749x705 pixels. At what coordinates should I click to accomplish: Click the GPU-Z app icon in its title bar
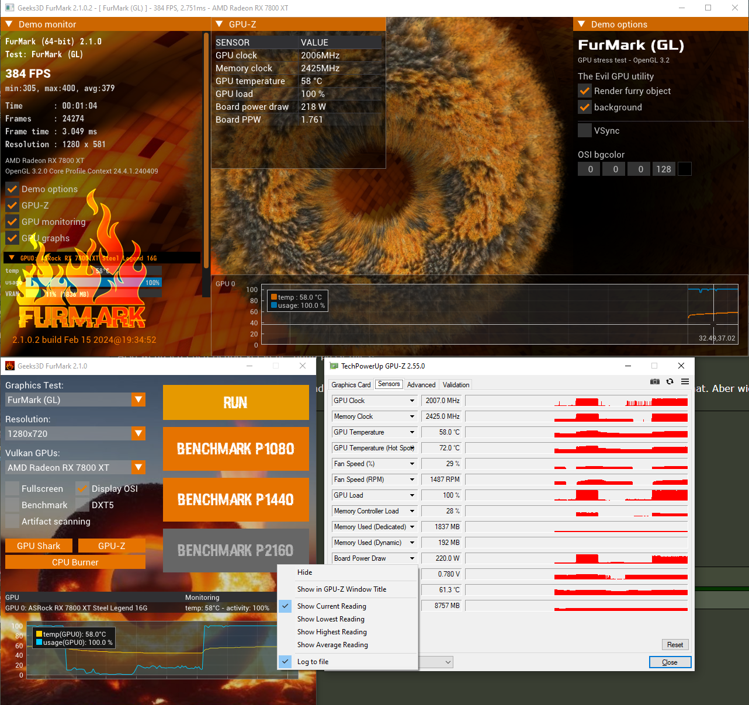(x=334, y=366)
